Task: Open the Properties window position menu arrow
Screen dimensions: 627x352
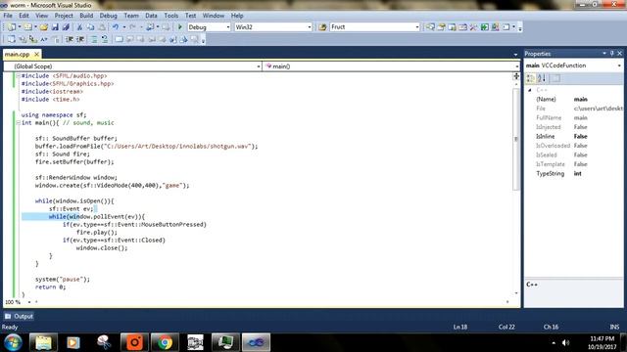Action: 604,54
